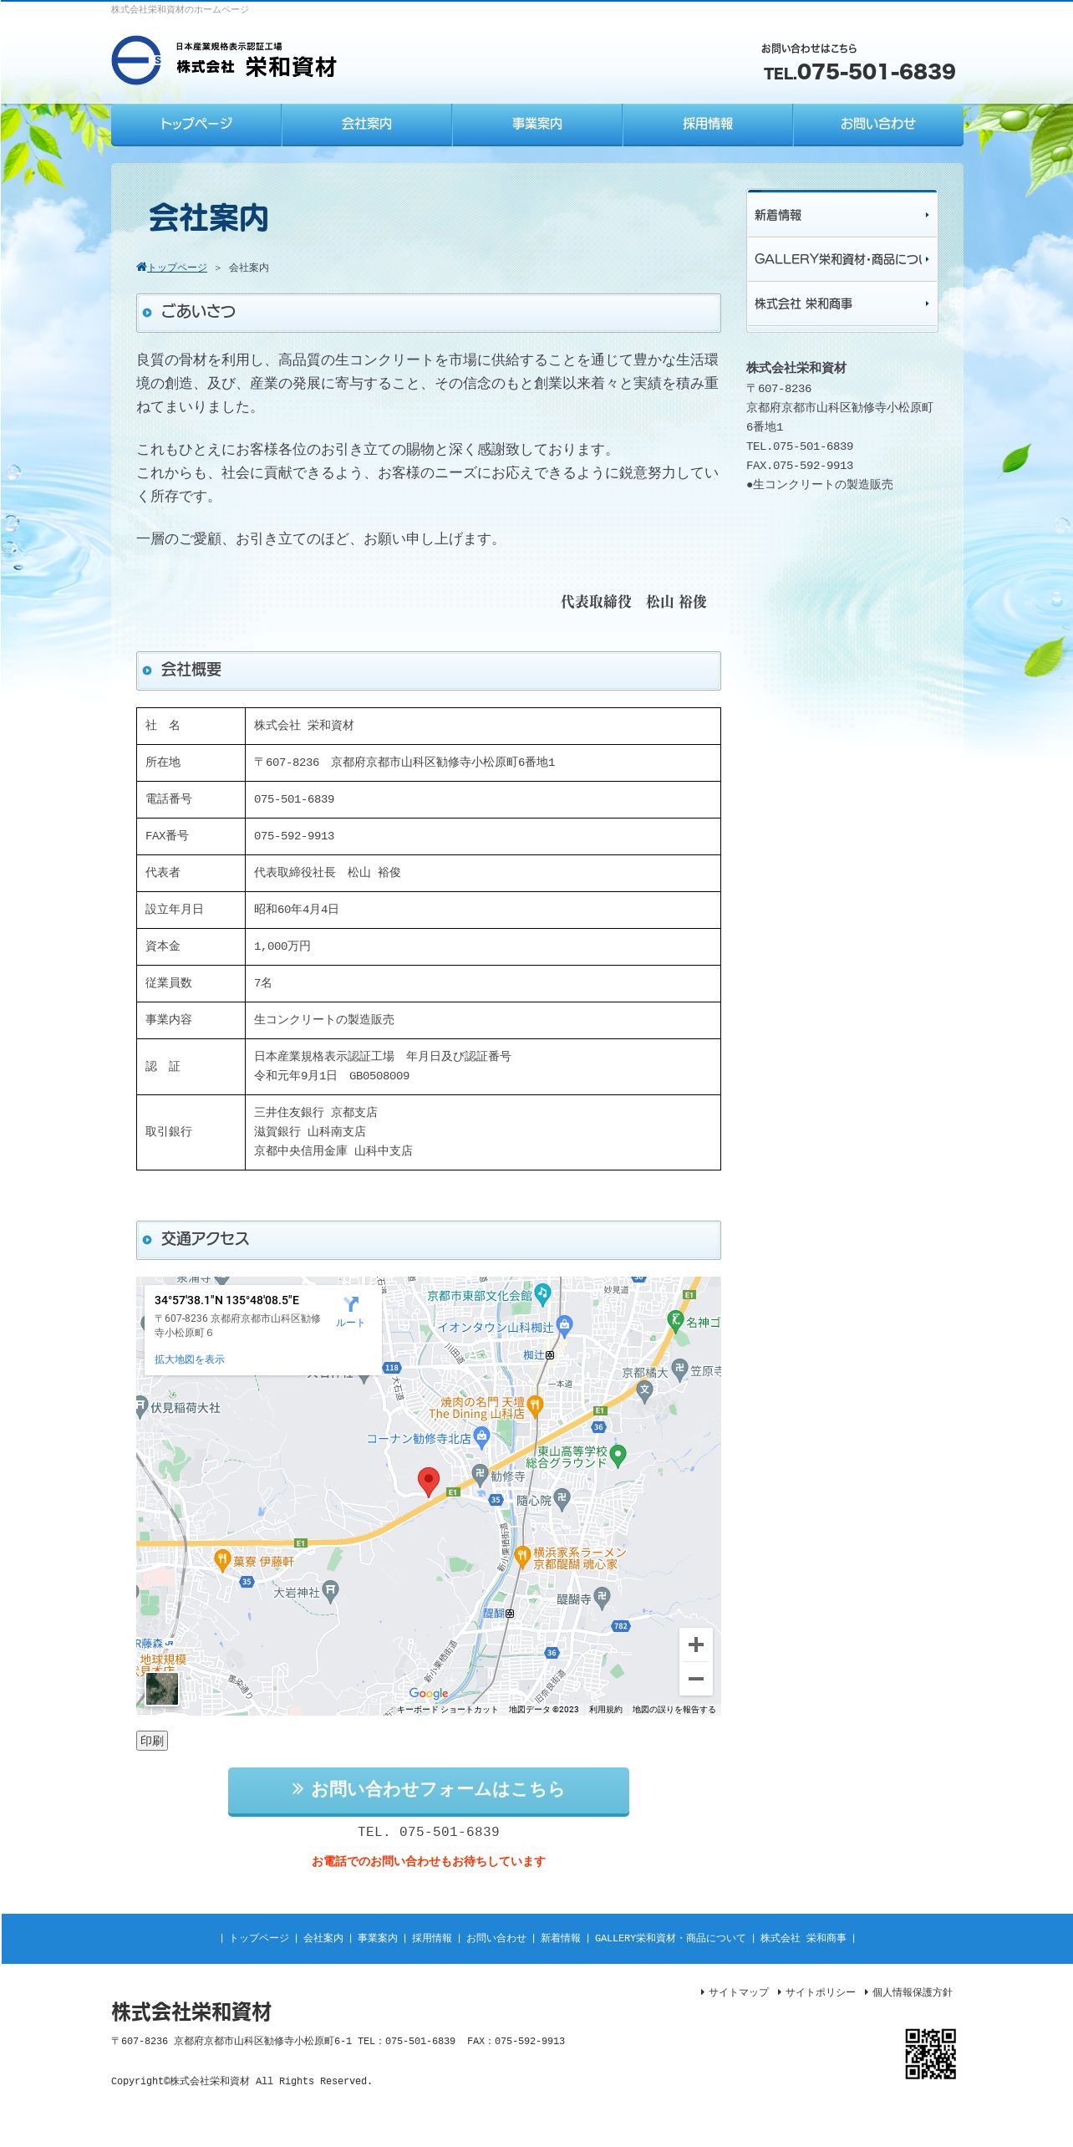Image resolution: width=1073 pixels, height=2147 pixels.
Task: Click 伏見稲荷大社 label on map
Action: pyautogui.click(x=186, y=1408)
